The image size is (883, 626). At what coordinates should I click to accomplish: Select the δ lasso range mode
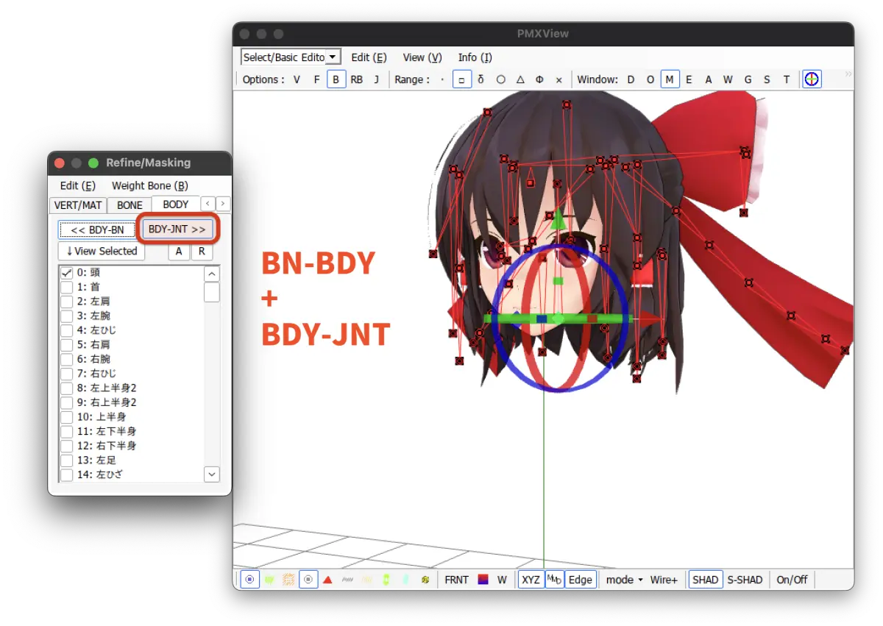[480, 79]
